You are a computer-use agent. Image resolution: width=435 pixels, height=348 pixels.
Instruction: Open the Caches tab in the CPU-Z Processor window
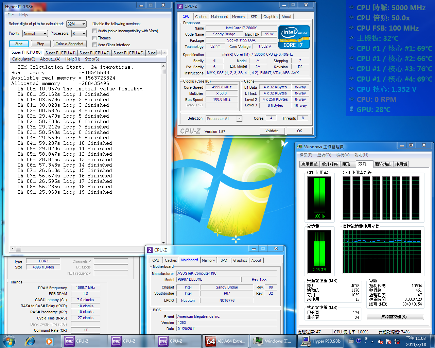[x=201, y=17]
